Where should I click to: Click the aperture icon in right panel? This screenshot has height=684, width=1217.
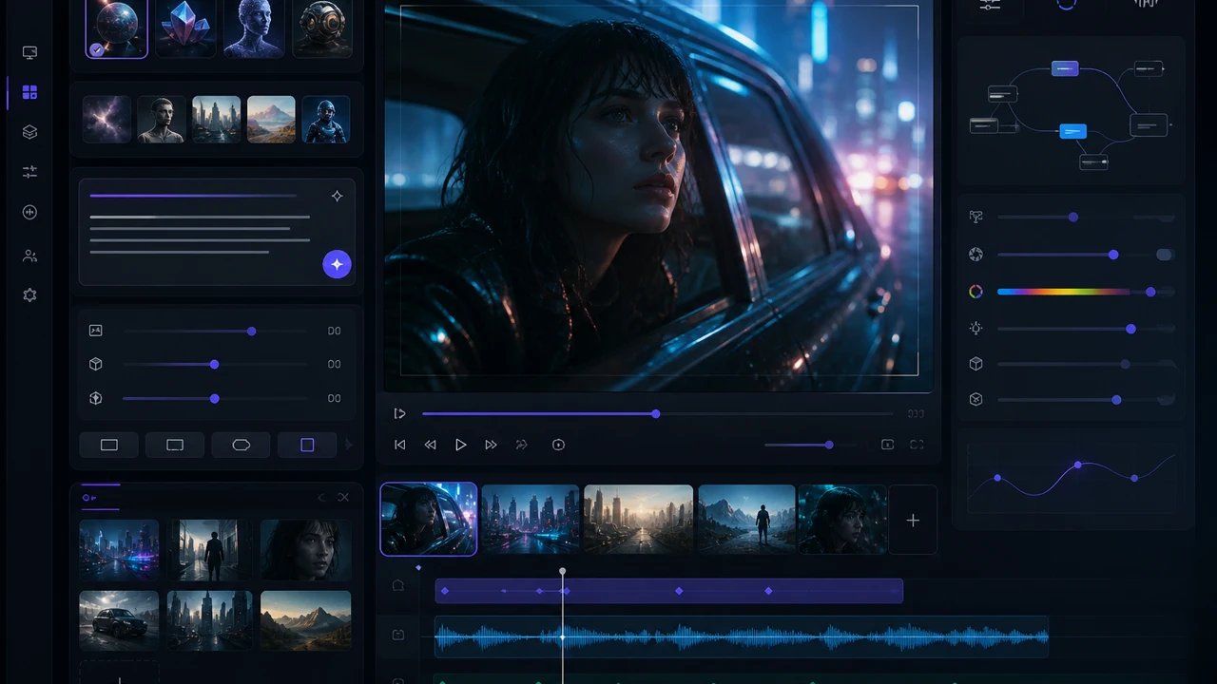click(x=976, y=255)
